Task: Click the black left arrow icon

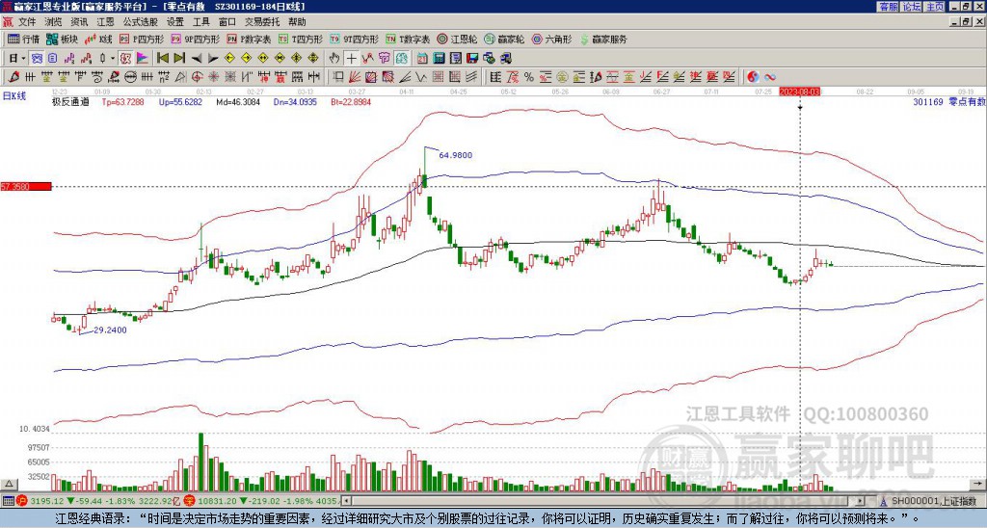Action: 197,59
